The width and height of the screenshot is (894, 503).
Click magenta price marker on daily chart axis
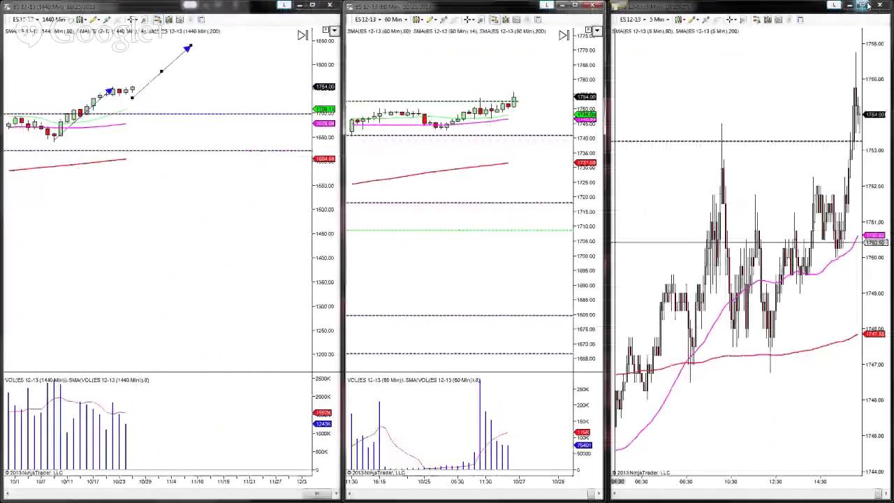(325, 124)
